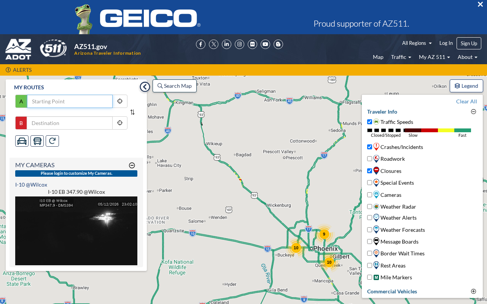This screenshot has width=487, height=304.
Task: Check the Weather Alerts checkbox
Action: coord(369,218)
